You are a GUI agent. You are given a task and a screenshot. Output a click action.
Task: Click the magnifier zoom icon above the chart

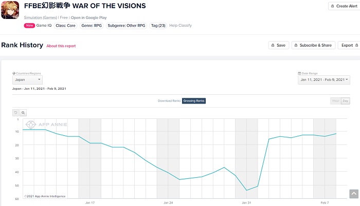click(23, 113)
